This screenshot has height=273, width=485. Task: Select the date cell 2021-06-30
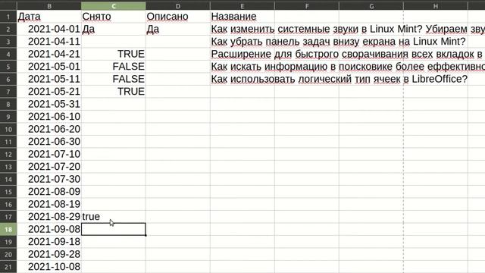click(x=48, y=142)
